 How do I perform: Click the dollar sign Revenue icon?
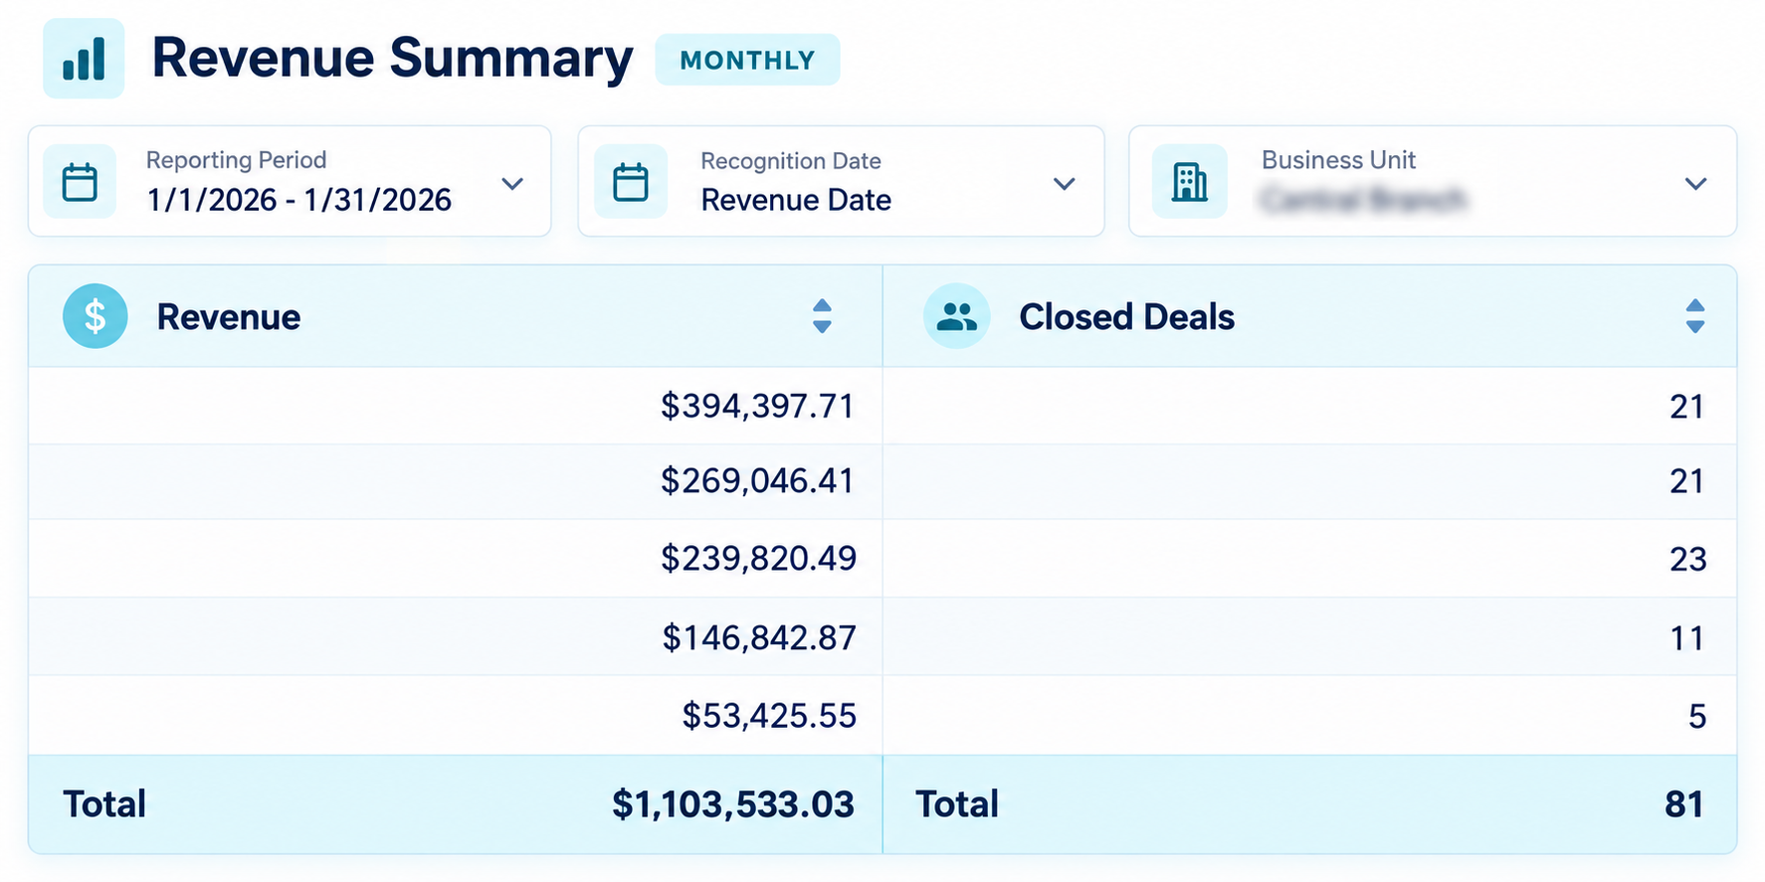coord(96,316)
